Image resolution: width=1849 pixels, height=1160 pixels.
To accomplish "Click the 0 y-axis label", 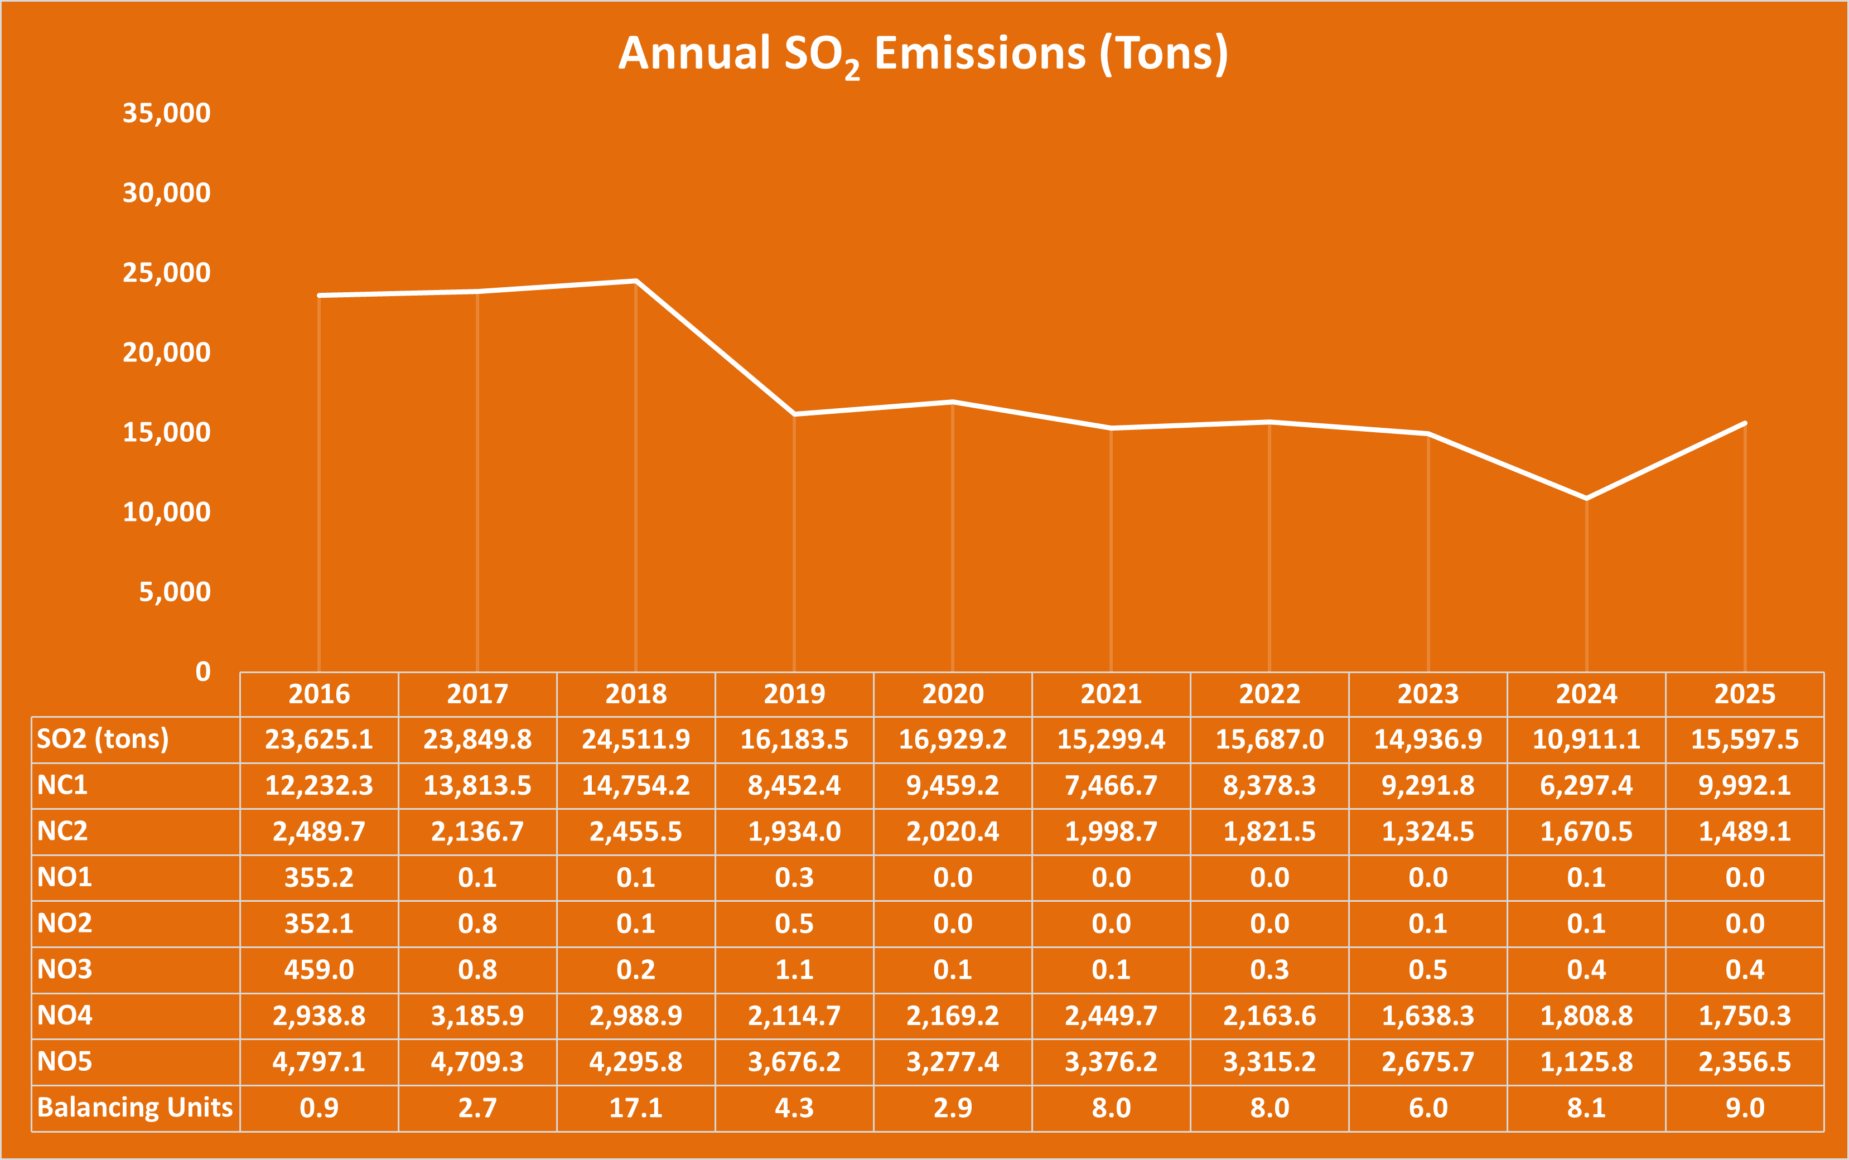I will [x=202, y=671].
